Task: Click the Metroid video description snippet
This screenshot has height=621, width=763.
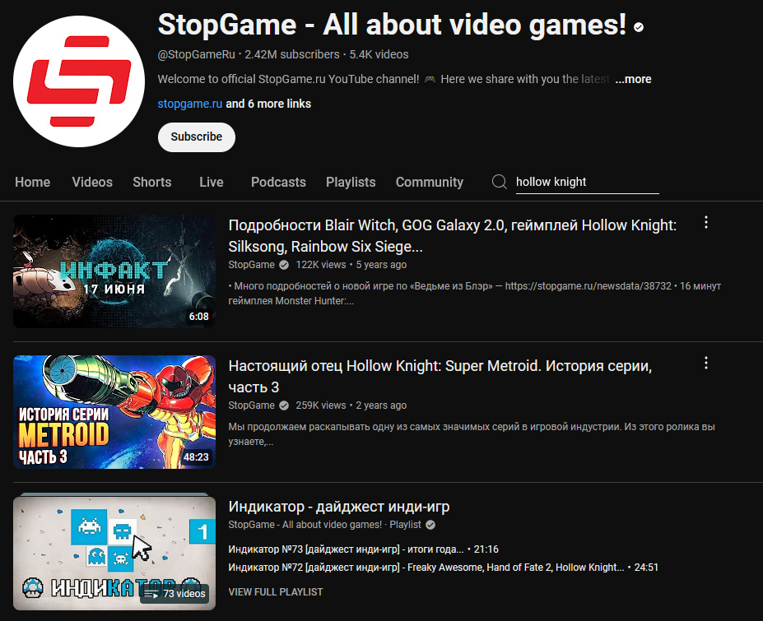Action: [x=472, y=434]
